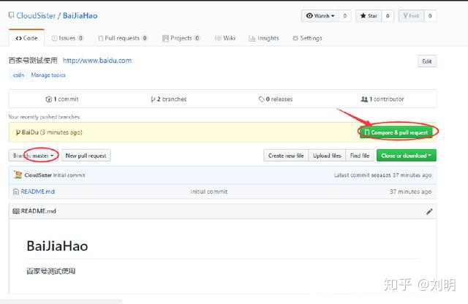The image size is (468, 304).
Task: Click the people icon beside 1 contributor
Action: coord(364,99)
